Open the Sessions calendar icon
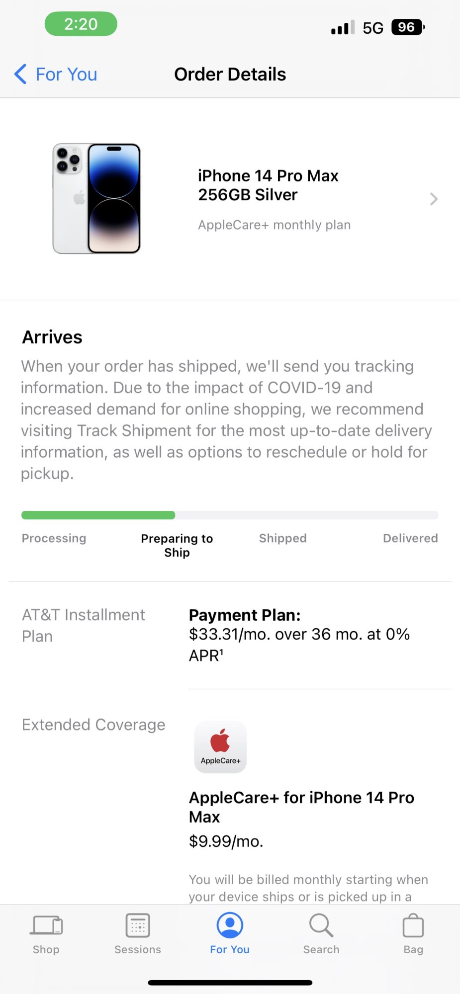This screenshot has height=994, width=460. [x=138, y=925]
